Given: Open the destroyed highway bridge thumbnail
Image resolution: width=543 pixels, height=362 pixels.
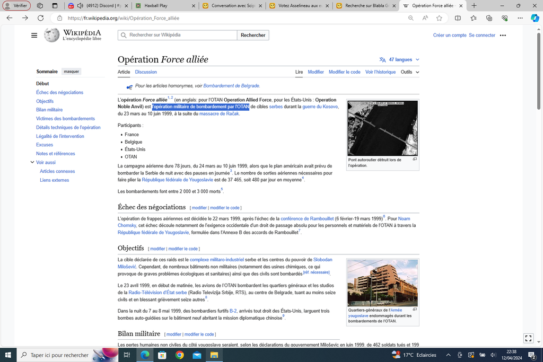Looking at the screenshot, I should 382,128.
